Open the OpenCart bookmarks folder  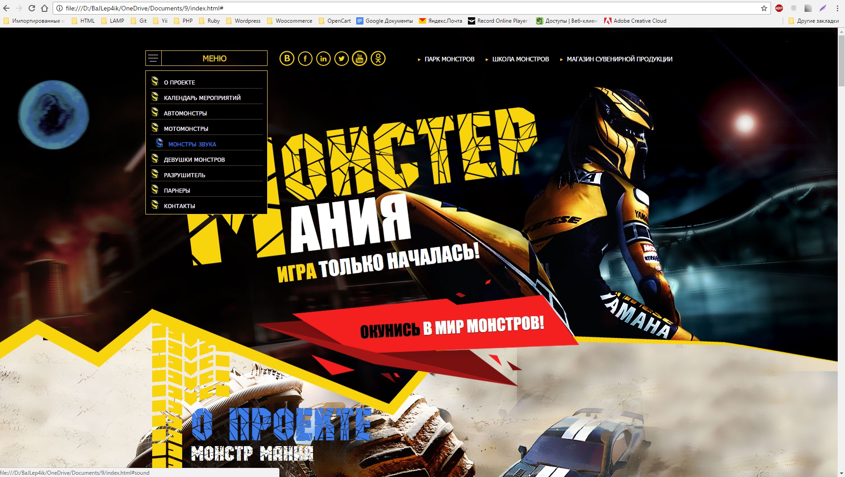point(335,21)
